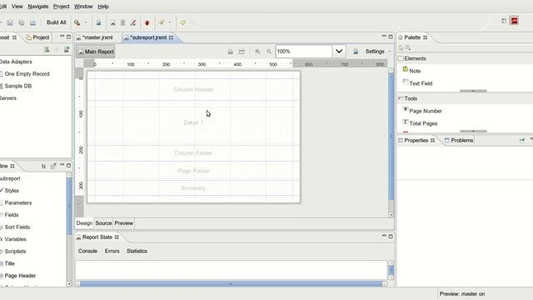Open the Window menu
533x300 pixels.
(83, 7)
